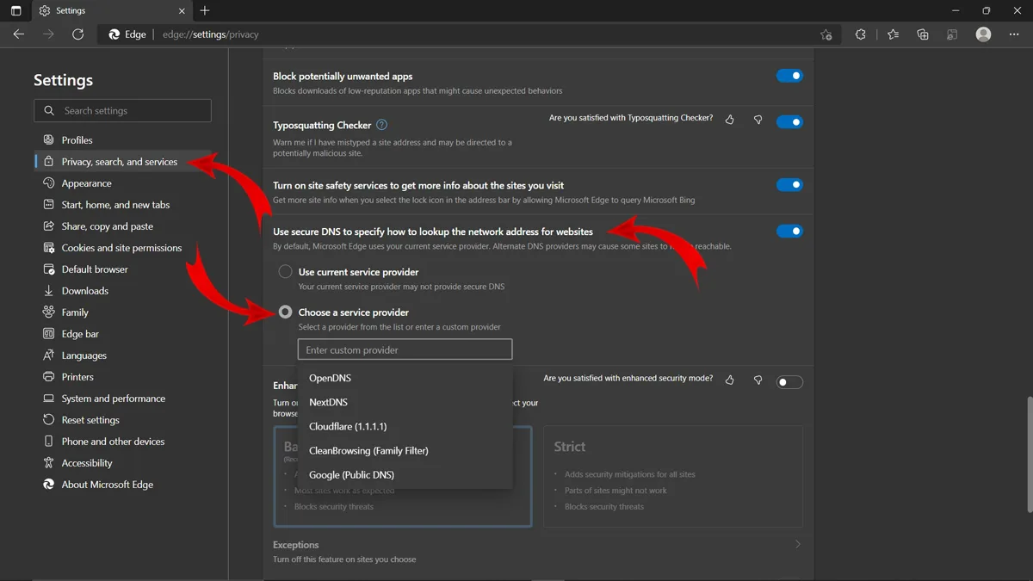Click the profile avatar icon
This screenshot has height=581, width=1033.
(983, 34)
